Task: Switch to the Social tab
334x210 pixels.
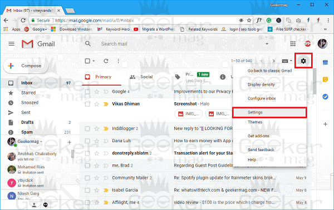Action: pyautogui.click(x=141, y=77)
